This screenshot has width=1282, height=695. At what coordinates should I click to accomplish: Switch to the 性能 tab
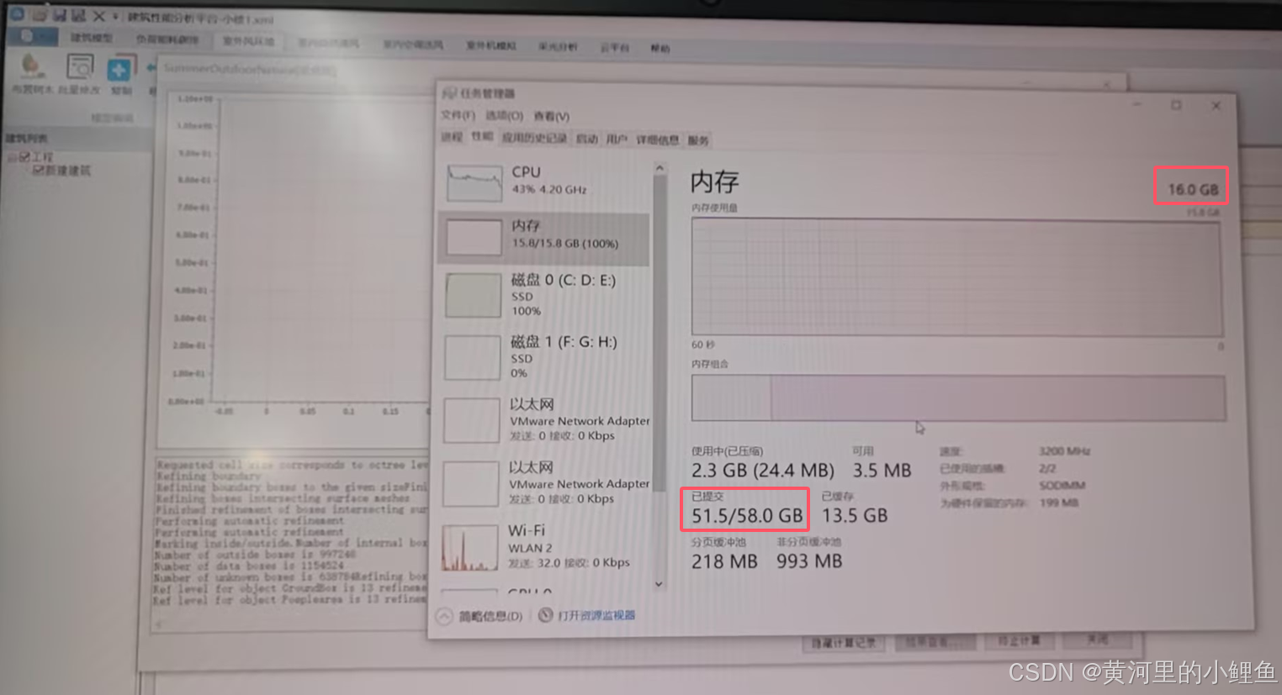[x=482, y=136]
